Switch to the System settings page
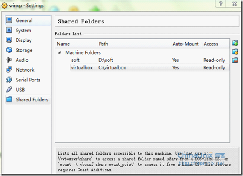Screen dimensions: 243x176 pyautogui.click(x=28, y=30)
